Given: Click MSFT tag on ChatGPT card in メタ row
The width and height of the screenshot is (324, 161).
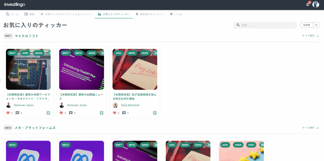Looking at the screenshot, I should click(119, 145).
